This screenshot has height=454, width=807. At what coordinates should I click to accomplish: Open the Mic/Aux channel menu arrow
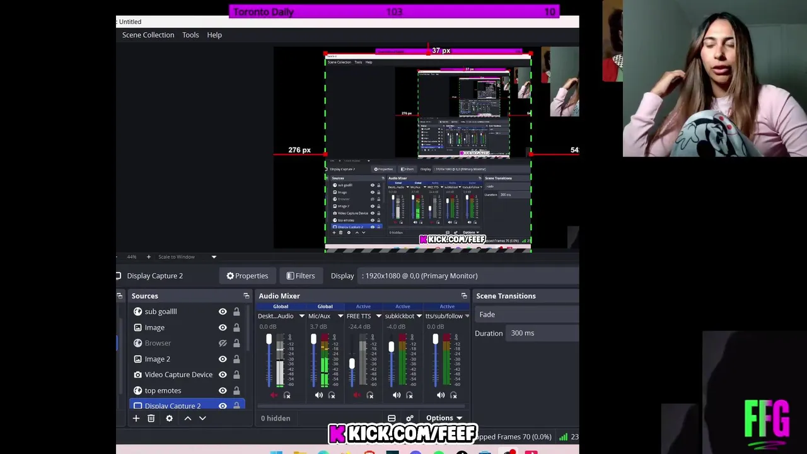[340, 316]
